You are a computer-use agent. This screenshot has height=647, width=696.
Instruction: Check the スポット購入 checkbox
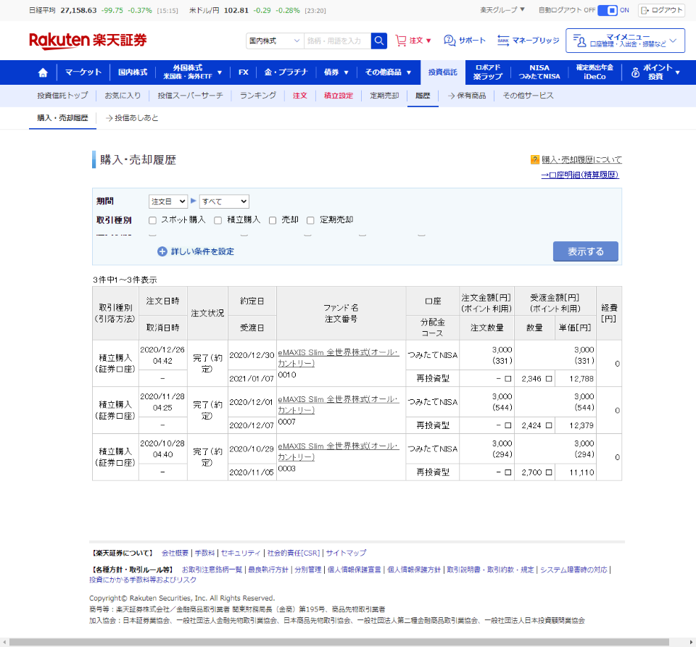tap(153, 220)
